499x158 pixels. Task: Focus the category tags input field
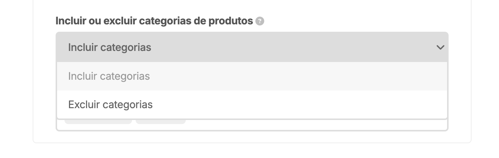click(x=315, y=124)
